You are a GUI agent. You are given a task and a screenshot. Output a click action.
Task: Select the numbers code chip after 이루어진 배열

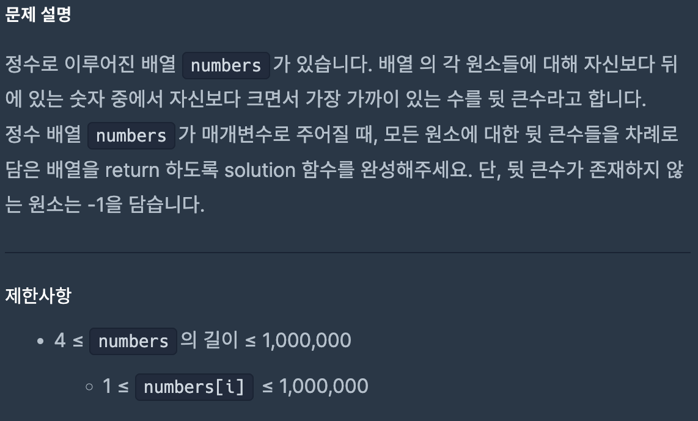[226, 65]
